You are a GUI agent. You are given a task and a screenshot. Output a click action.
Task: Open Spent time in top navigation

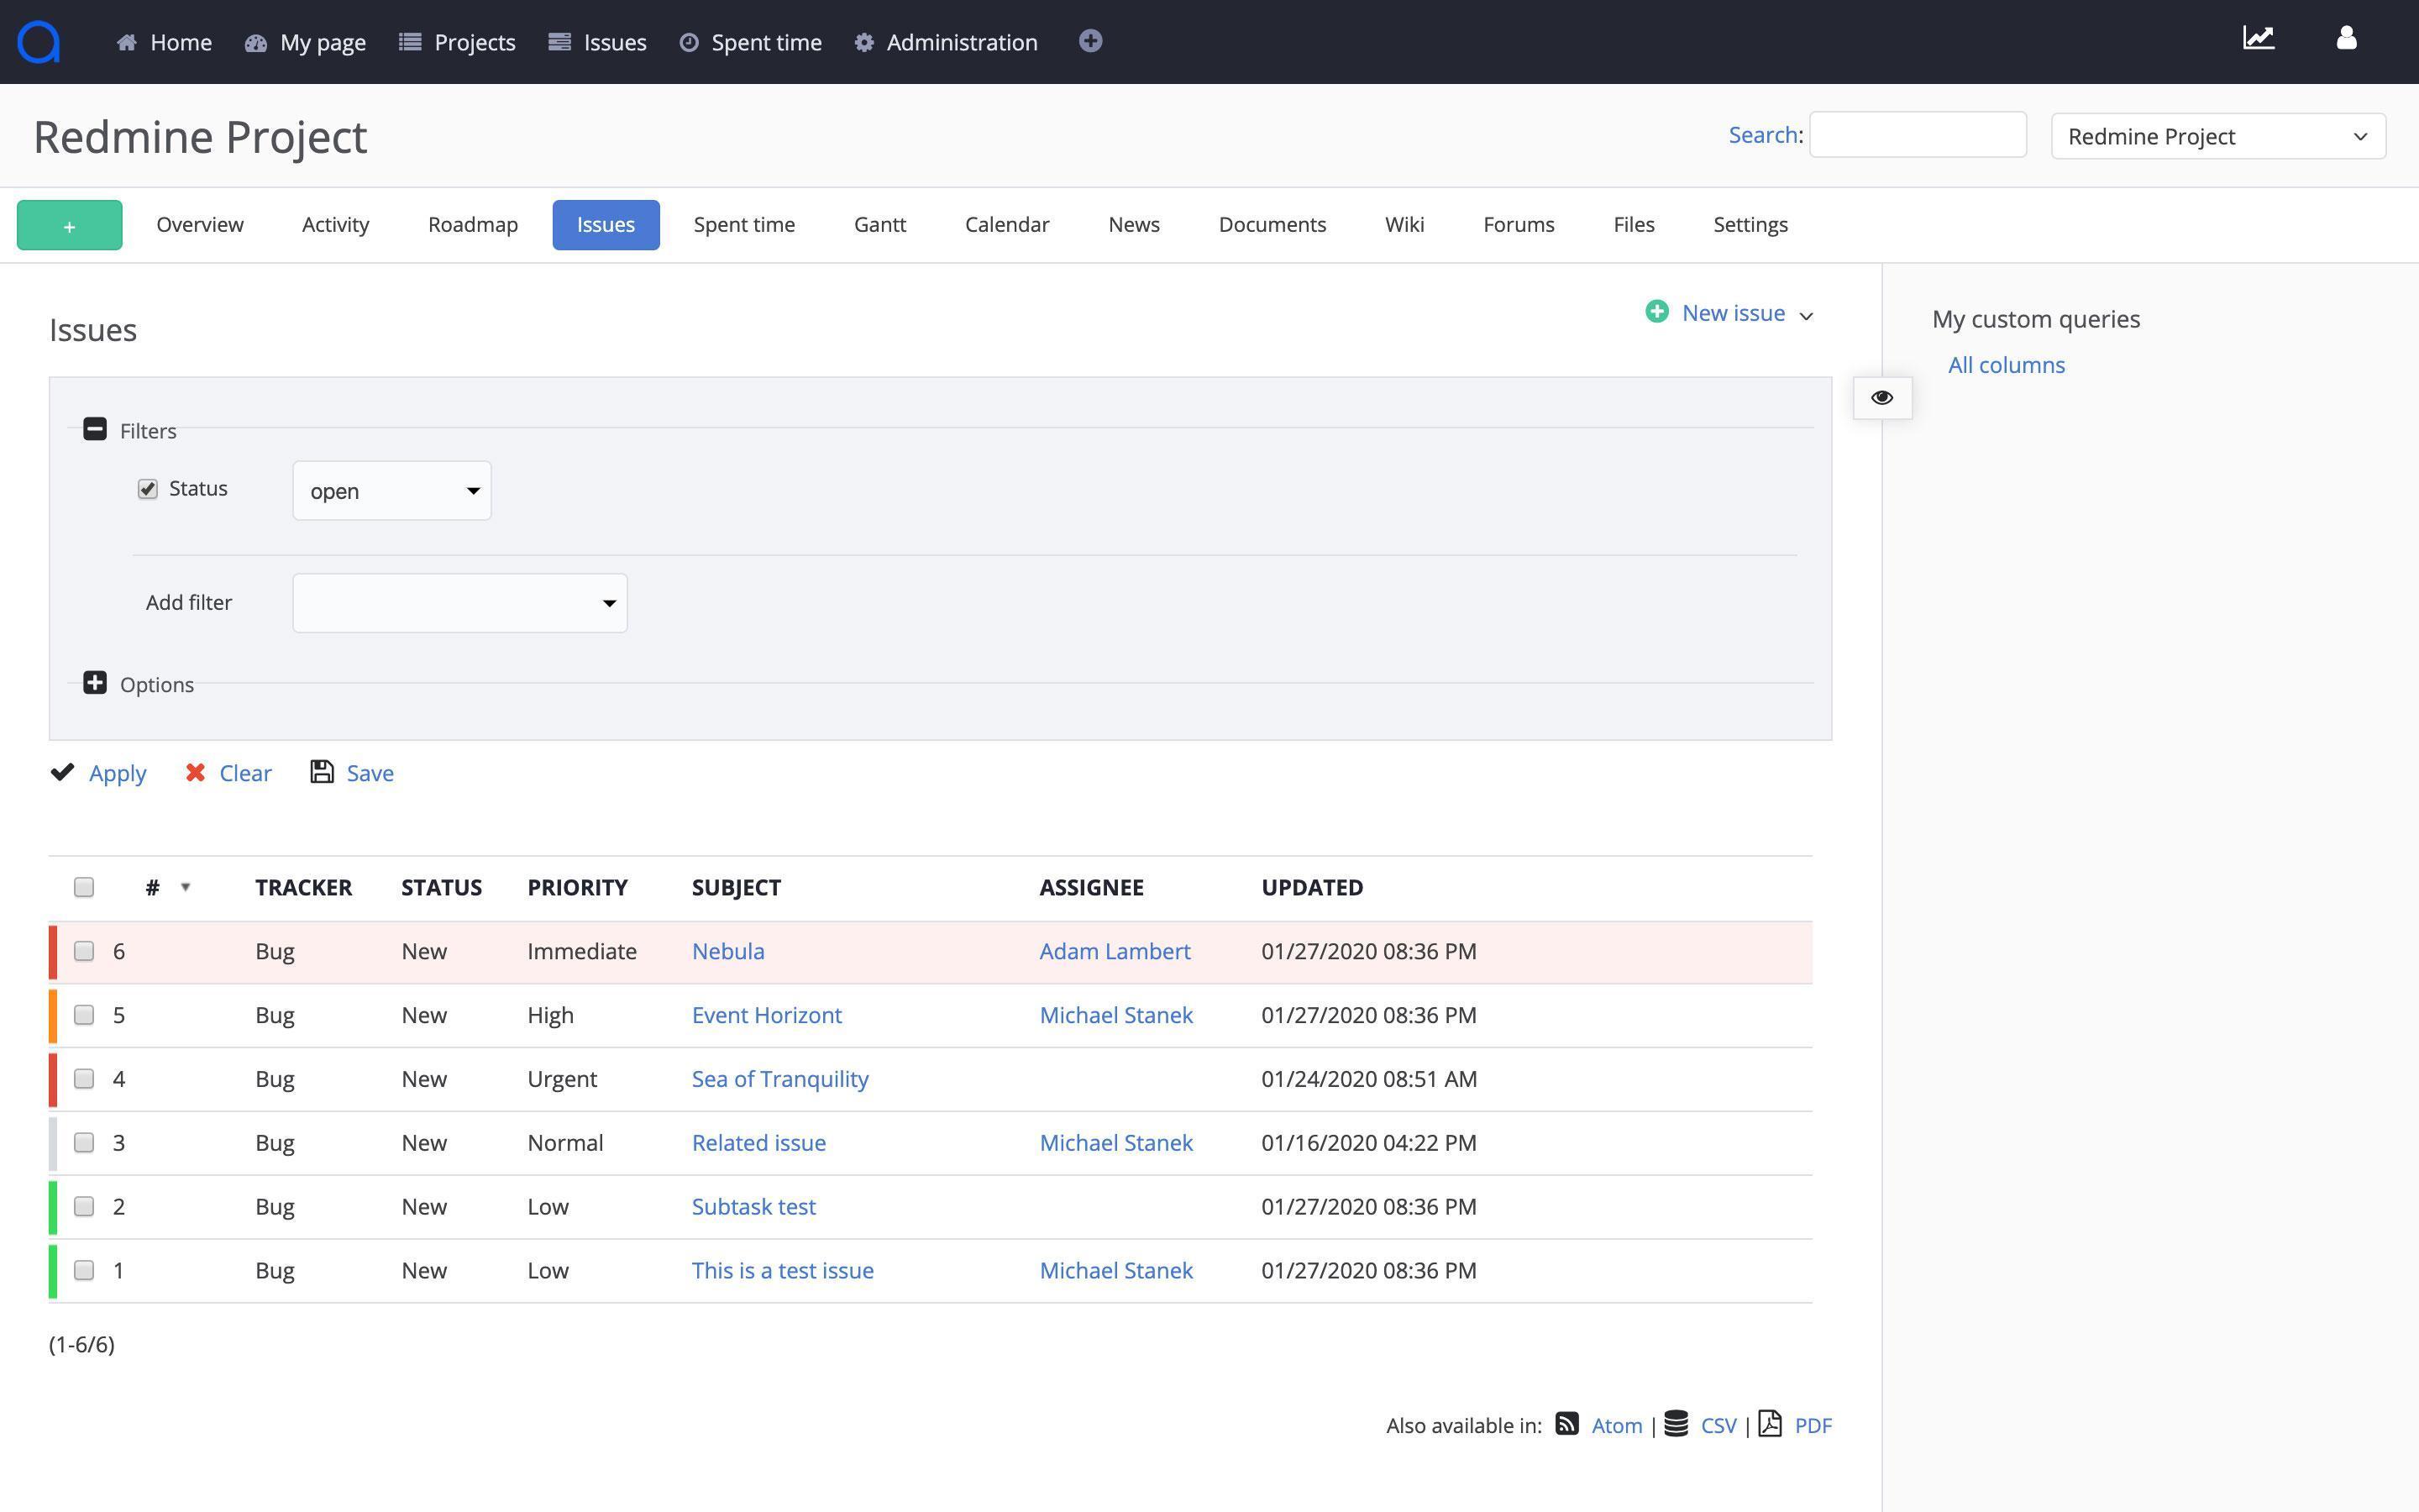pos(751,42)
